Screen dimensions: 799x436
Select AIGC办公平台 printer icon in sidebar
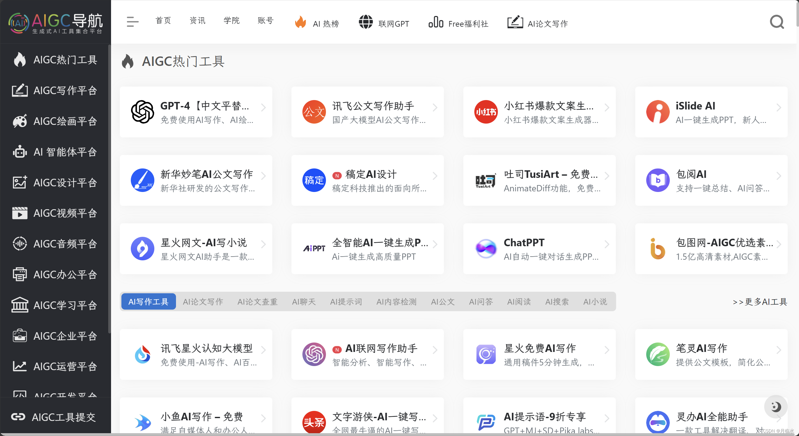(20, 274)
